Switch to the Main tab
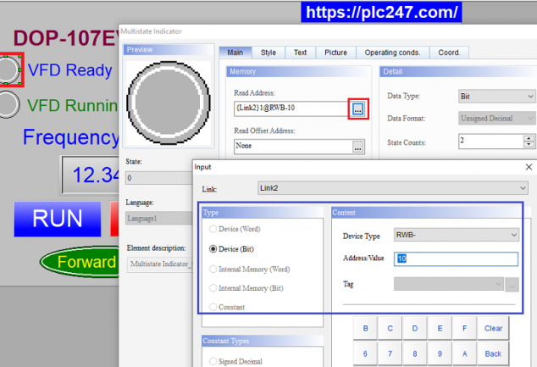This screenshot has height=367, width=537. (x=235, y=53)
